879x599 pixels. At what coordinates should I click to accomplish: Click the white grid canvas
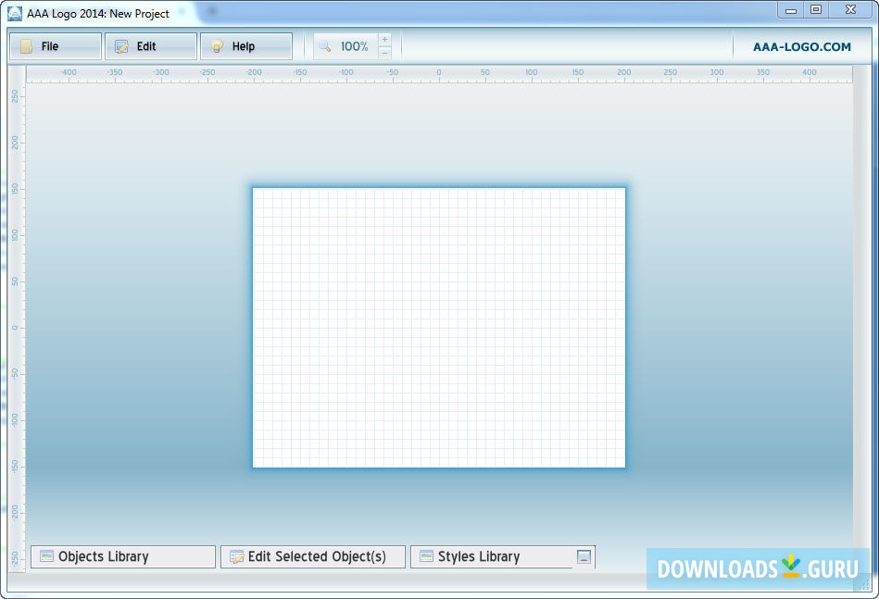pyautogui.click(x=439, y=328)
